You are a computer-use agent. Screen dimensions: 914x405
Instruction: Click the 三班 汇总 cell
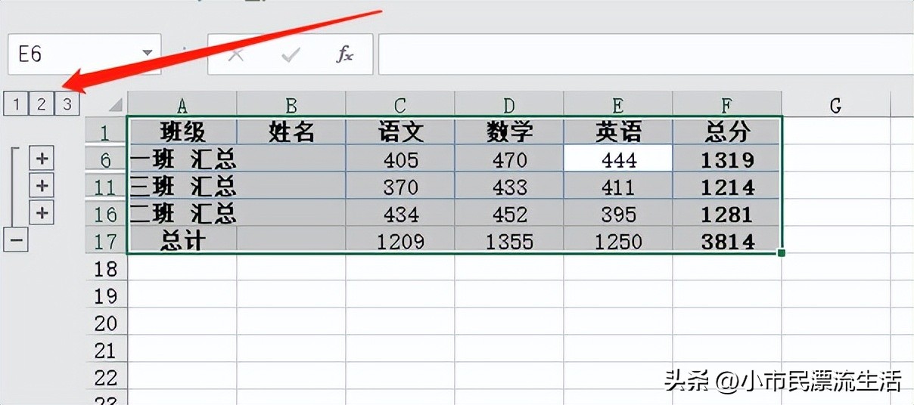pos(182,187)
